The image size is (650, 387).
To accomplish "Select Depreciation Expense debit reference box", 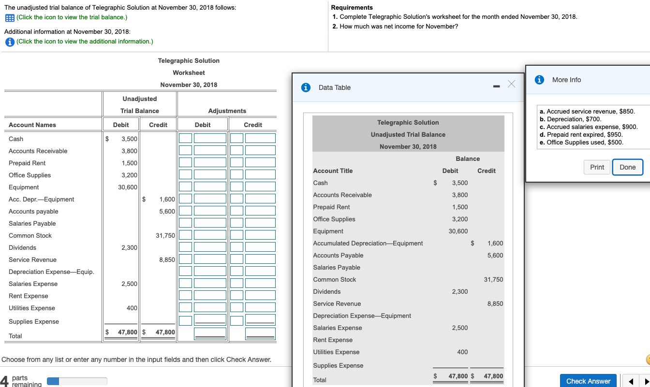I will pos(186,272).
